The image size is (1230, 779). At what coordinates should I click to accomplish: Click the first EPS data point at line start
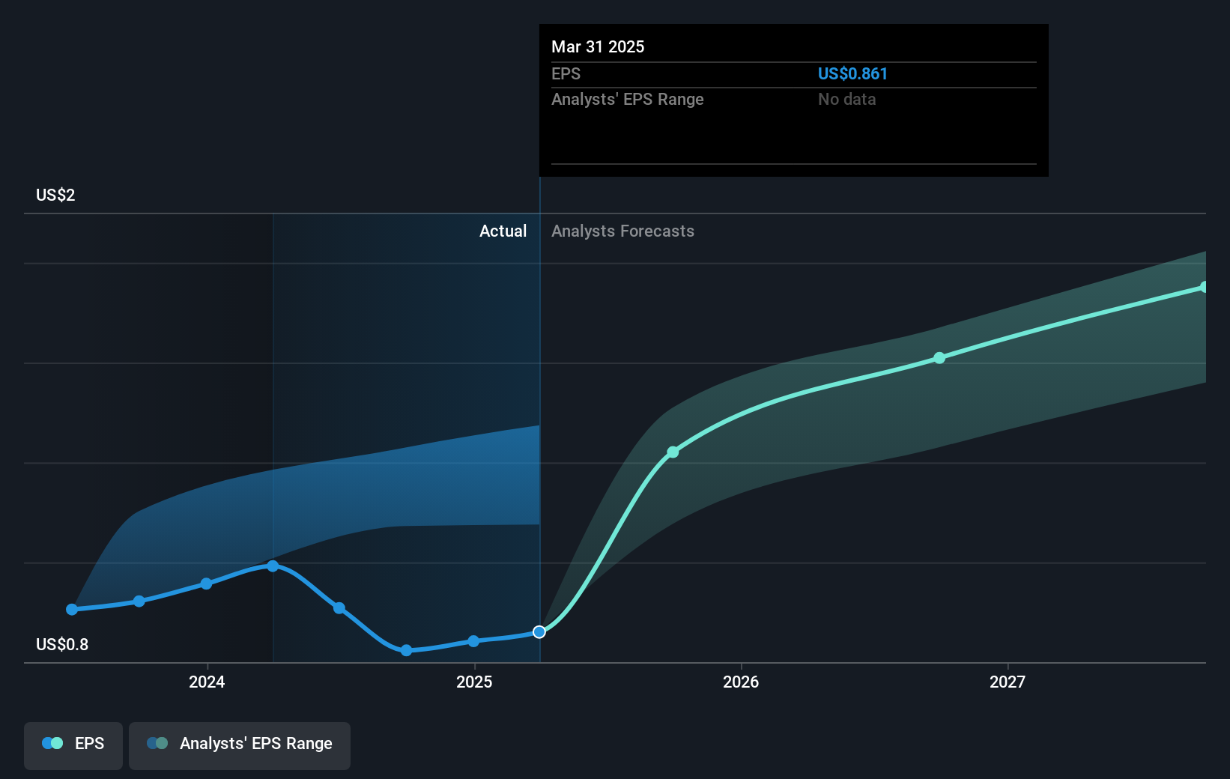point(72,610)
